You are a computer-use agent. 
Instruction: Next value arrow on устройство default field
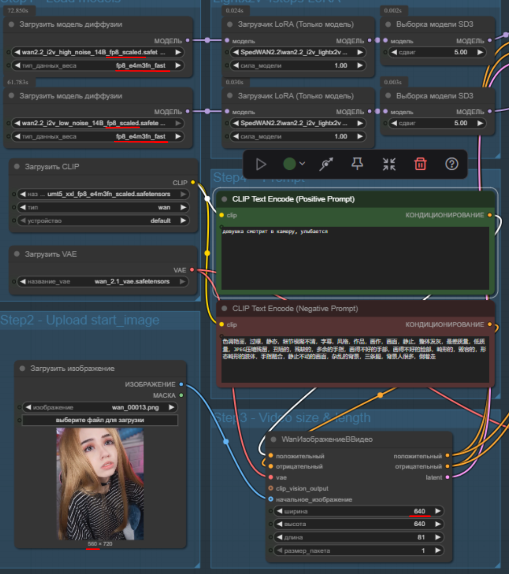coord(184,221)
